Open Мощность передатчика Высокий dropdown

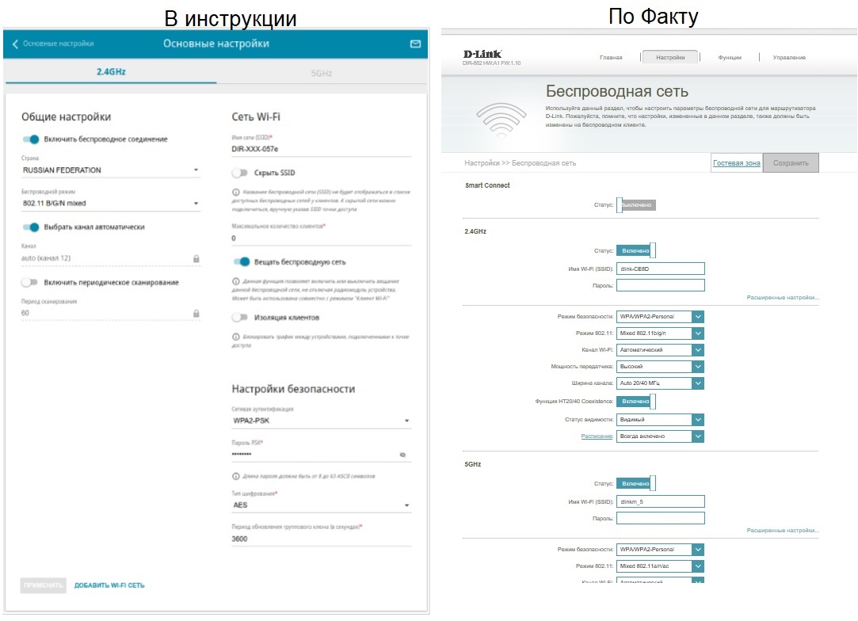(x=660, y=367)
